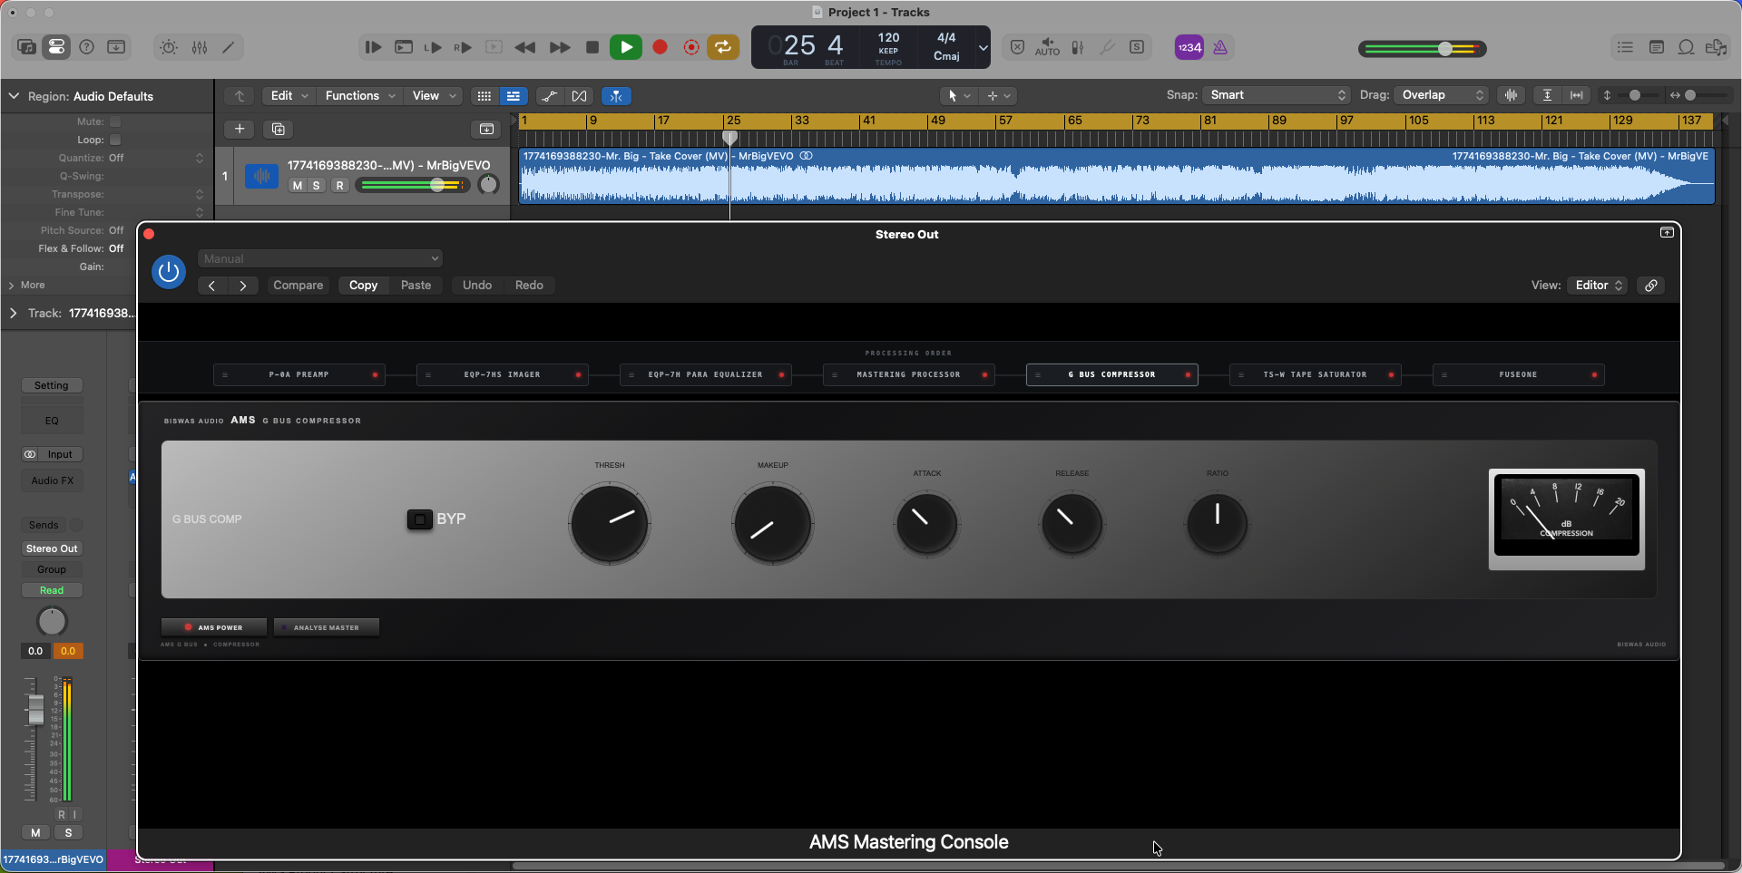Open the Snap Smart dropdown

tap(1277, 95)
